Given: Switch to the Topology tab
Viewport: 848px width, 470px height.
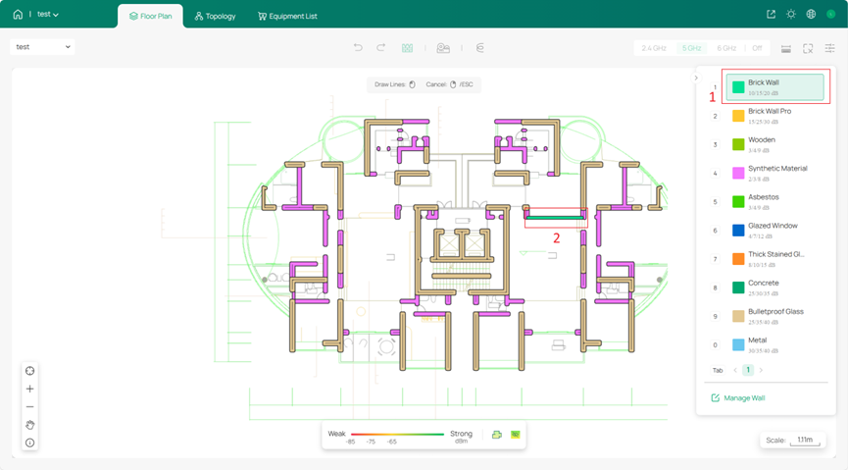Looking at the screenshot, I should click(x=216, y=17).
